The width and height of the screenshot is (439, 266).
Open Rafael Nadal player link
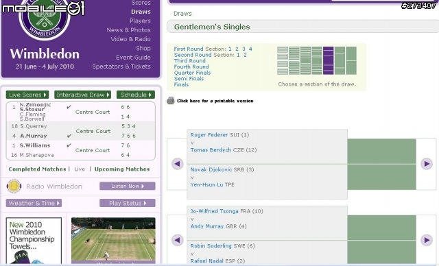[207, 261]
